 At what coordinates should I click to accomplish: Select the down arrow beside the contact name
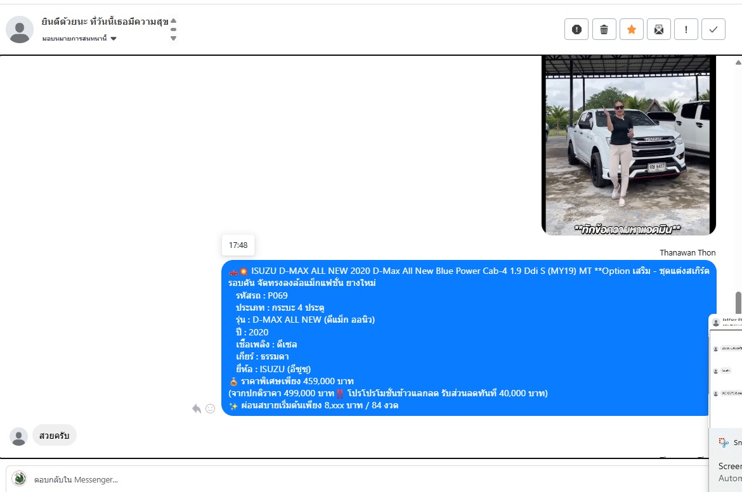pos(174,38)
